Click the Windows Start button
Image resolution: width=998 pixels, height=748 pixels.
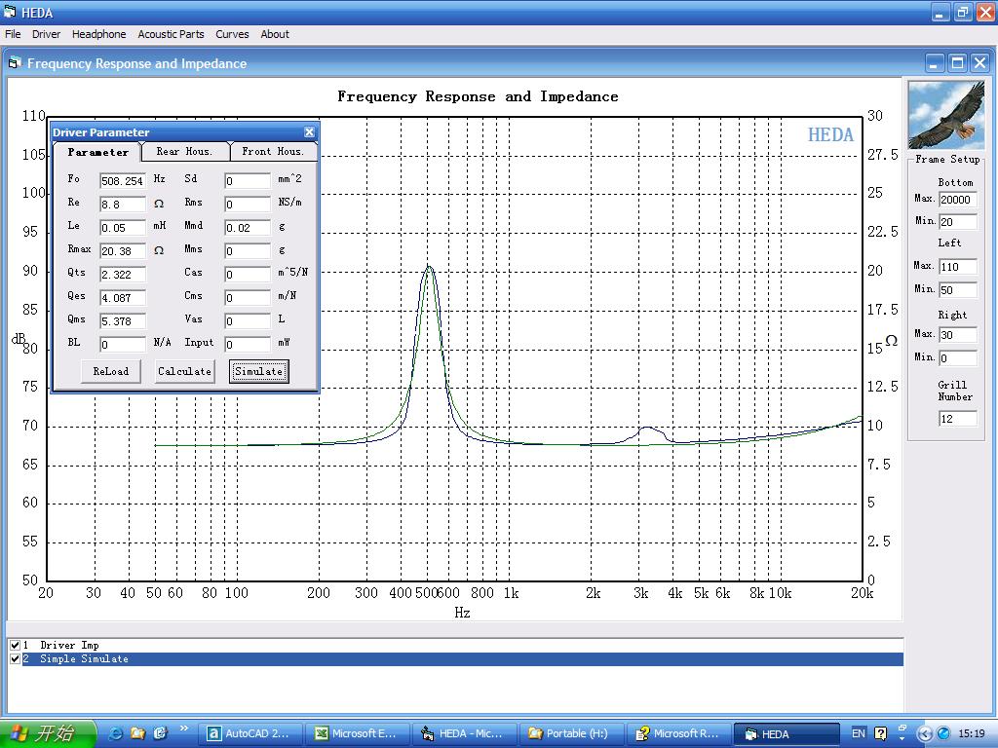tap(47, 733)
